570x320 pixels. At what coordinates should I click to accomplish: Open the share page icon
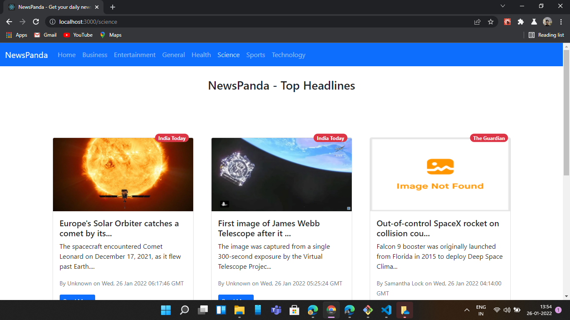click(477, 22)
